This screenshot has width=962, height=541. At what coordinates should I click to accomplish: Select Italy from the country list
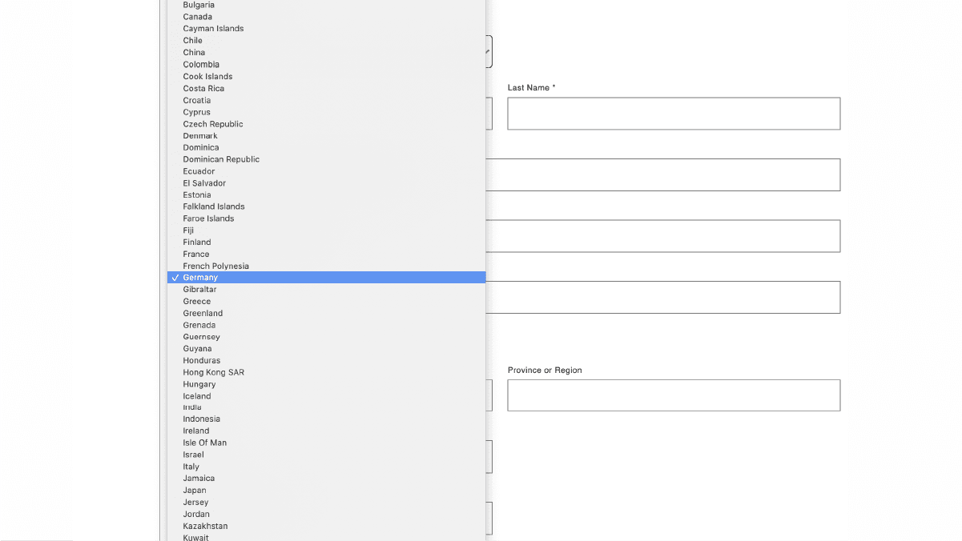coord(191,467)
